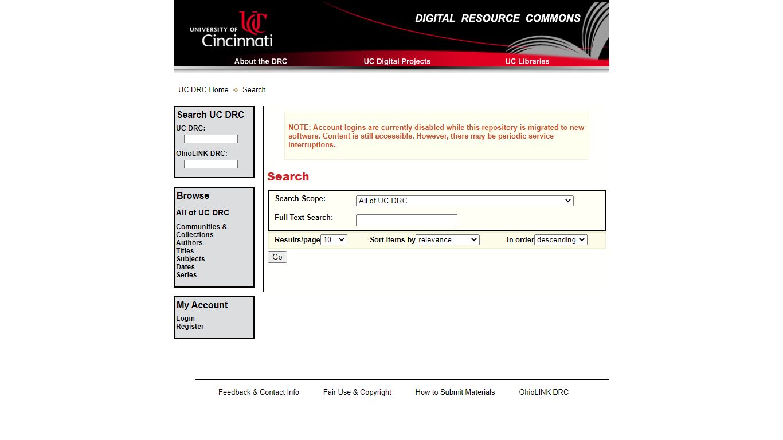Screen dimensions: 783x440
Task: Click the Search breadcrumb link
Action: 254,90
